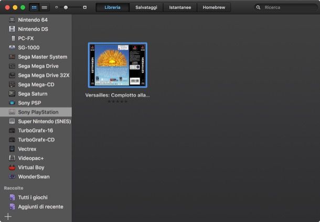Click the Tutti i giochi label
Viewport: 320px width, 222px height.
(33, 197)
